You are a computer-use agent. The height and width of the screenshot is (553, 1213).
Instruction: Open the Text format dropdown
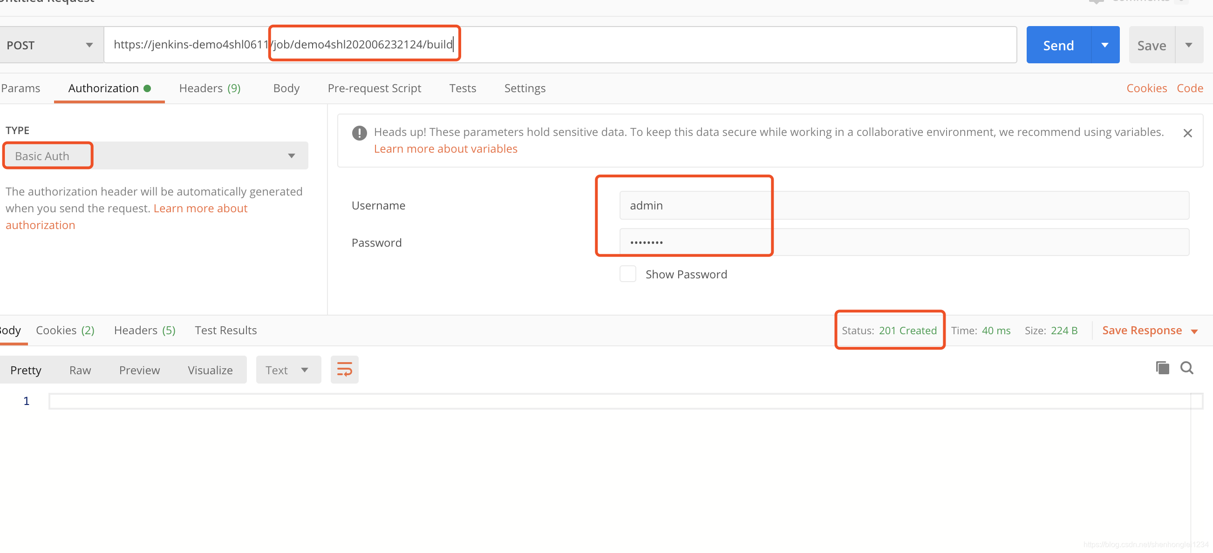288,370
